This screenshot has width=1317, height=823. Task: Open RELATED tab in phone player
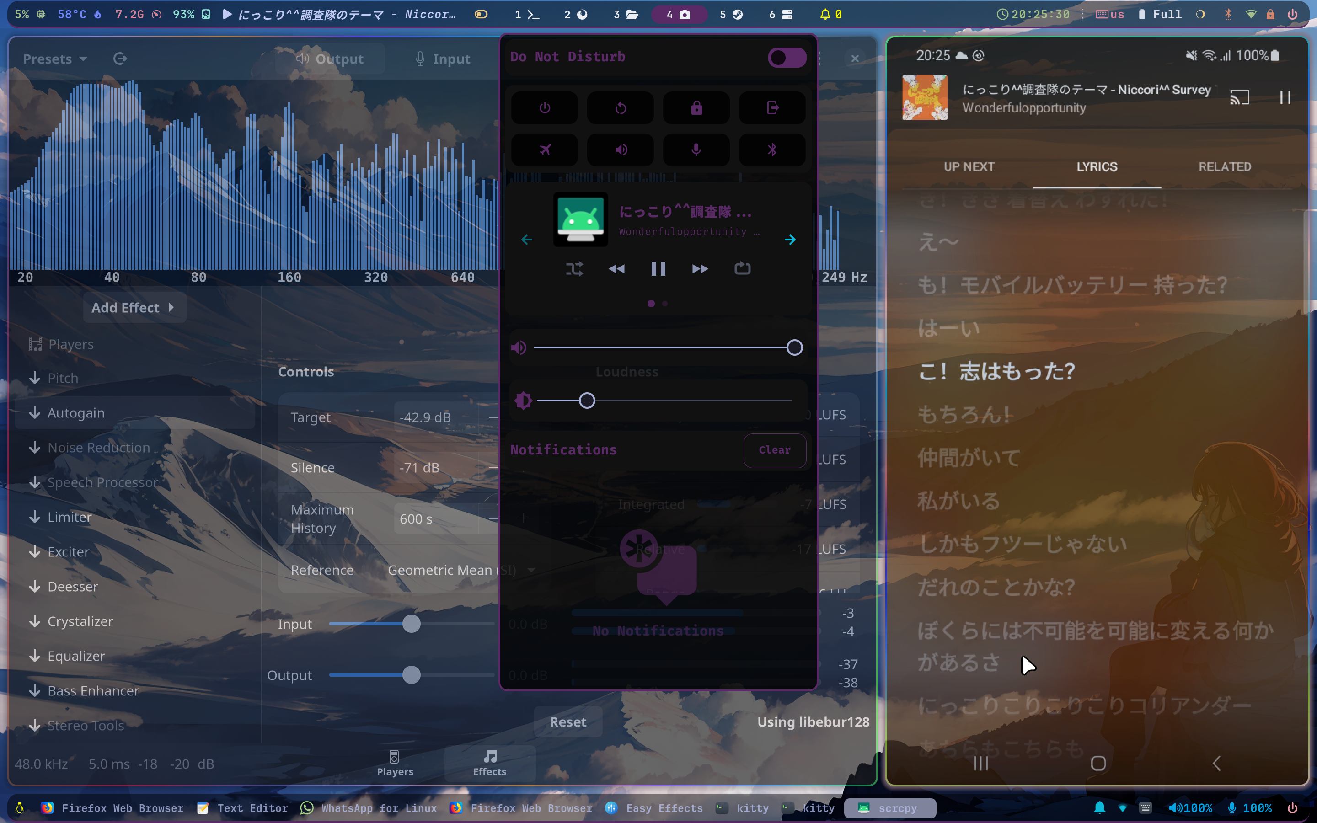[x=1225, y=167]
